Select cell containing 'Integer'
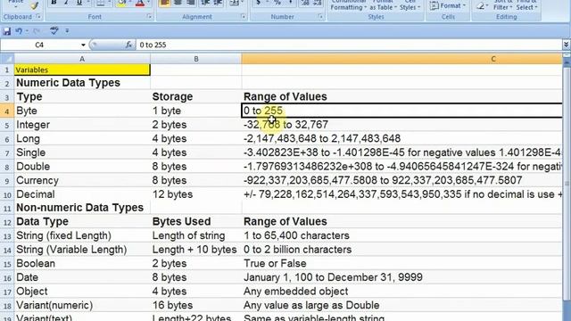The width and height of the screenshot is (571, 321). (x=82, y=125)
